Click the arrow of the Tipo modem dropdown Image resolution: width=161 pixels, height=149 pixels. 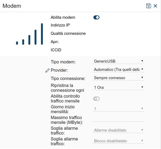(142, 61)
